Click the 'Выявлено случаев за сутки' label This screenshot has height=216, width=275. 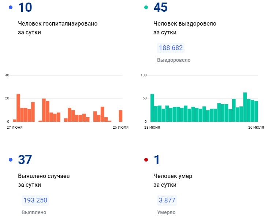point(44,180)
